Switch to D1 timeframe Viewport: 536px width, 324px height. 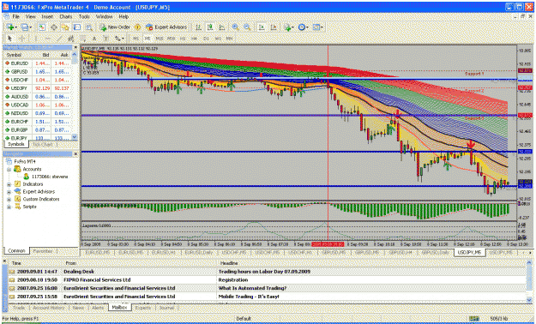pos(206,39)
